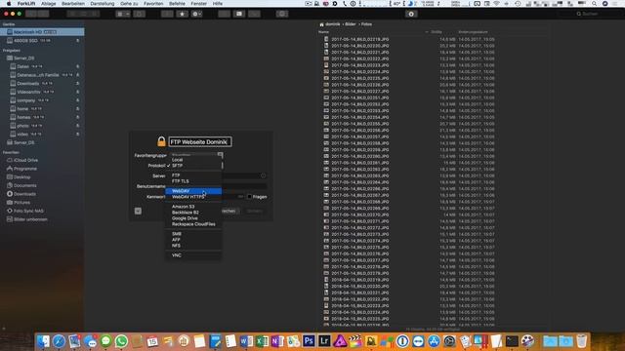
Task: Choose WebDAV HTTPS protocol
Action: [193, 197]
